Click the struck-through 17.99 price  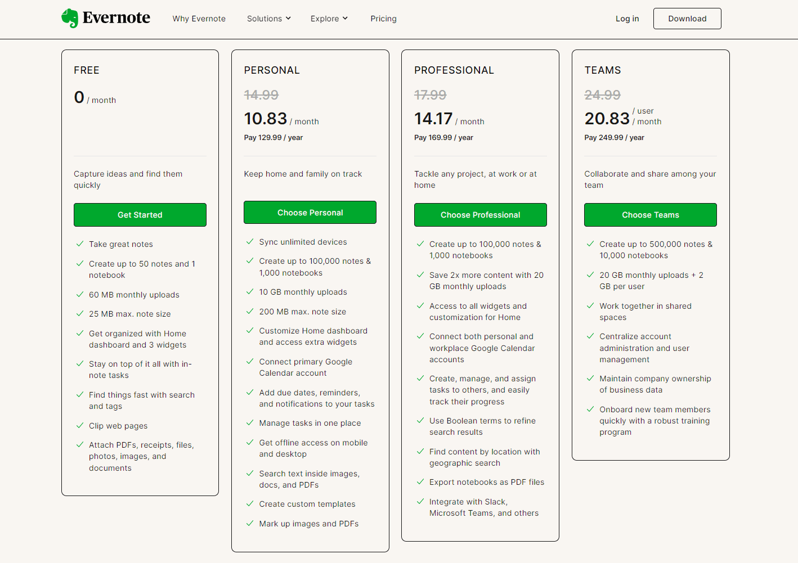pyautogui.click(x=431, y=95)
